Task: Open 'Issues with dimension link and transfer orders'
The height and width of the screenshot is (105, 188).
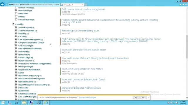Action: (84, 50)
